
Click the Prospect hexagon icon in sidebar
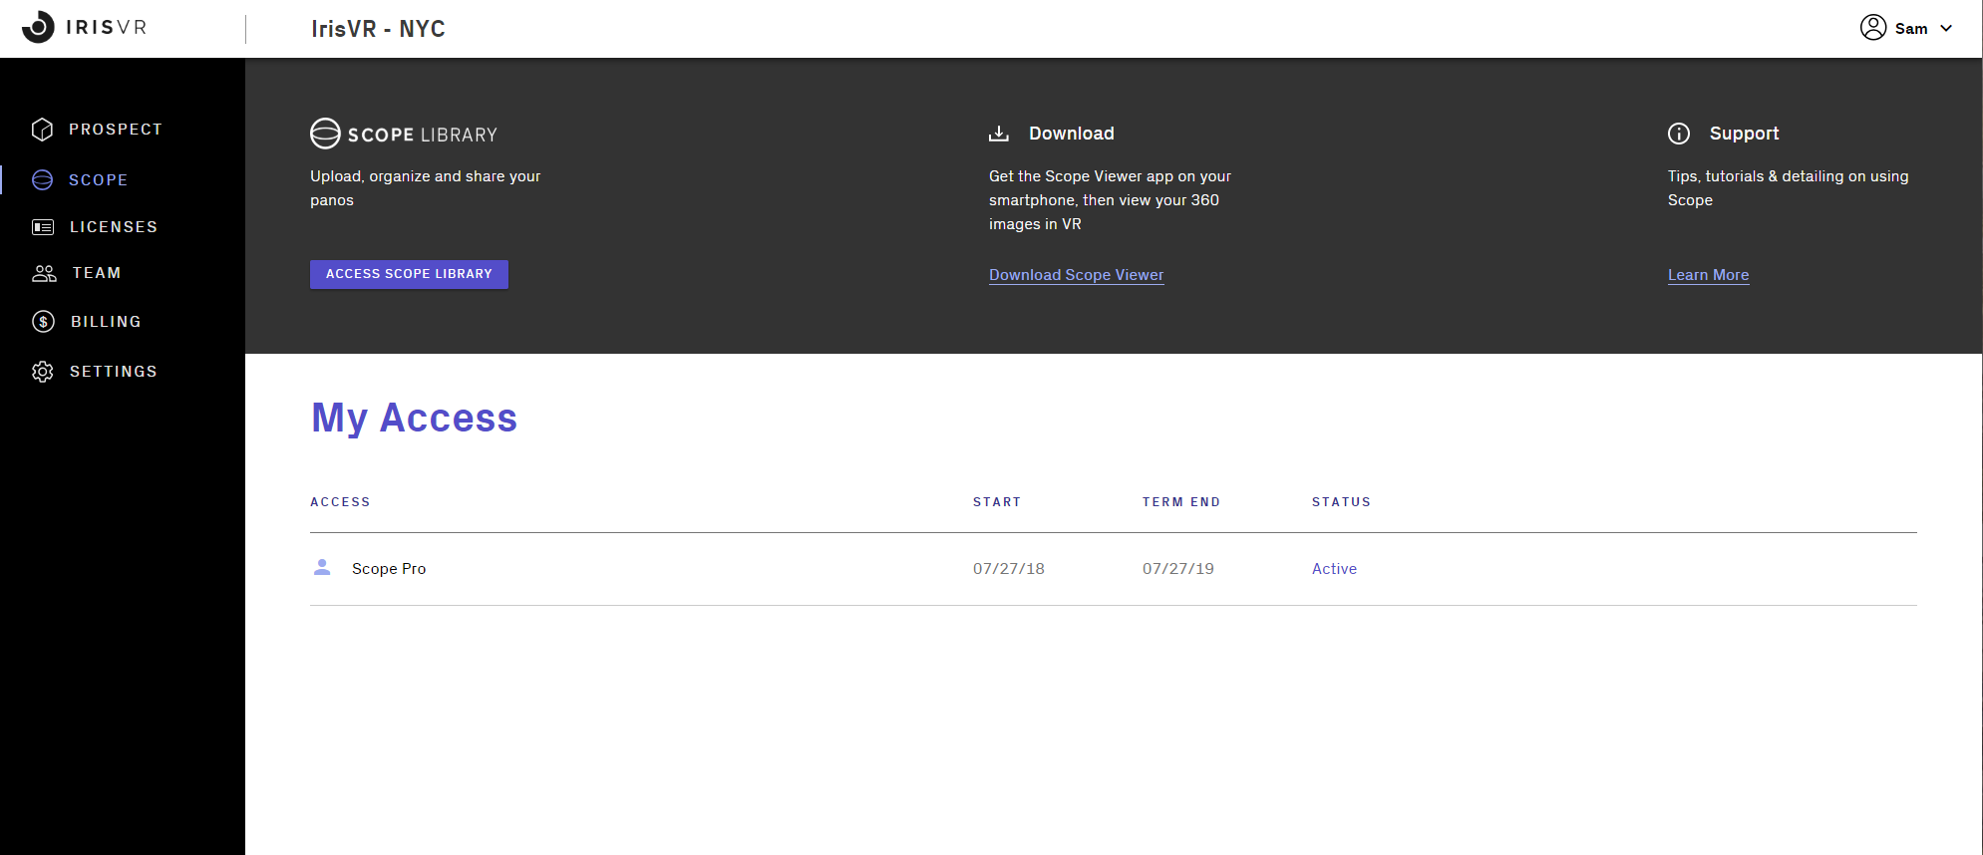[42, 130]
